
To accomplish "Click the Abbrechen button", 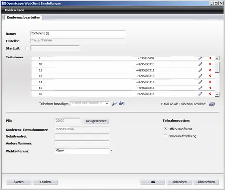I will tap(179, 182).
